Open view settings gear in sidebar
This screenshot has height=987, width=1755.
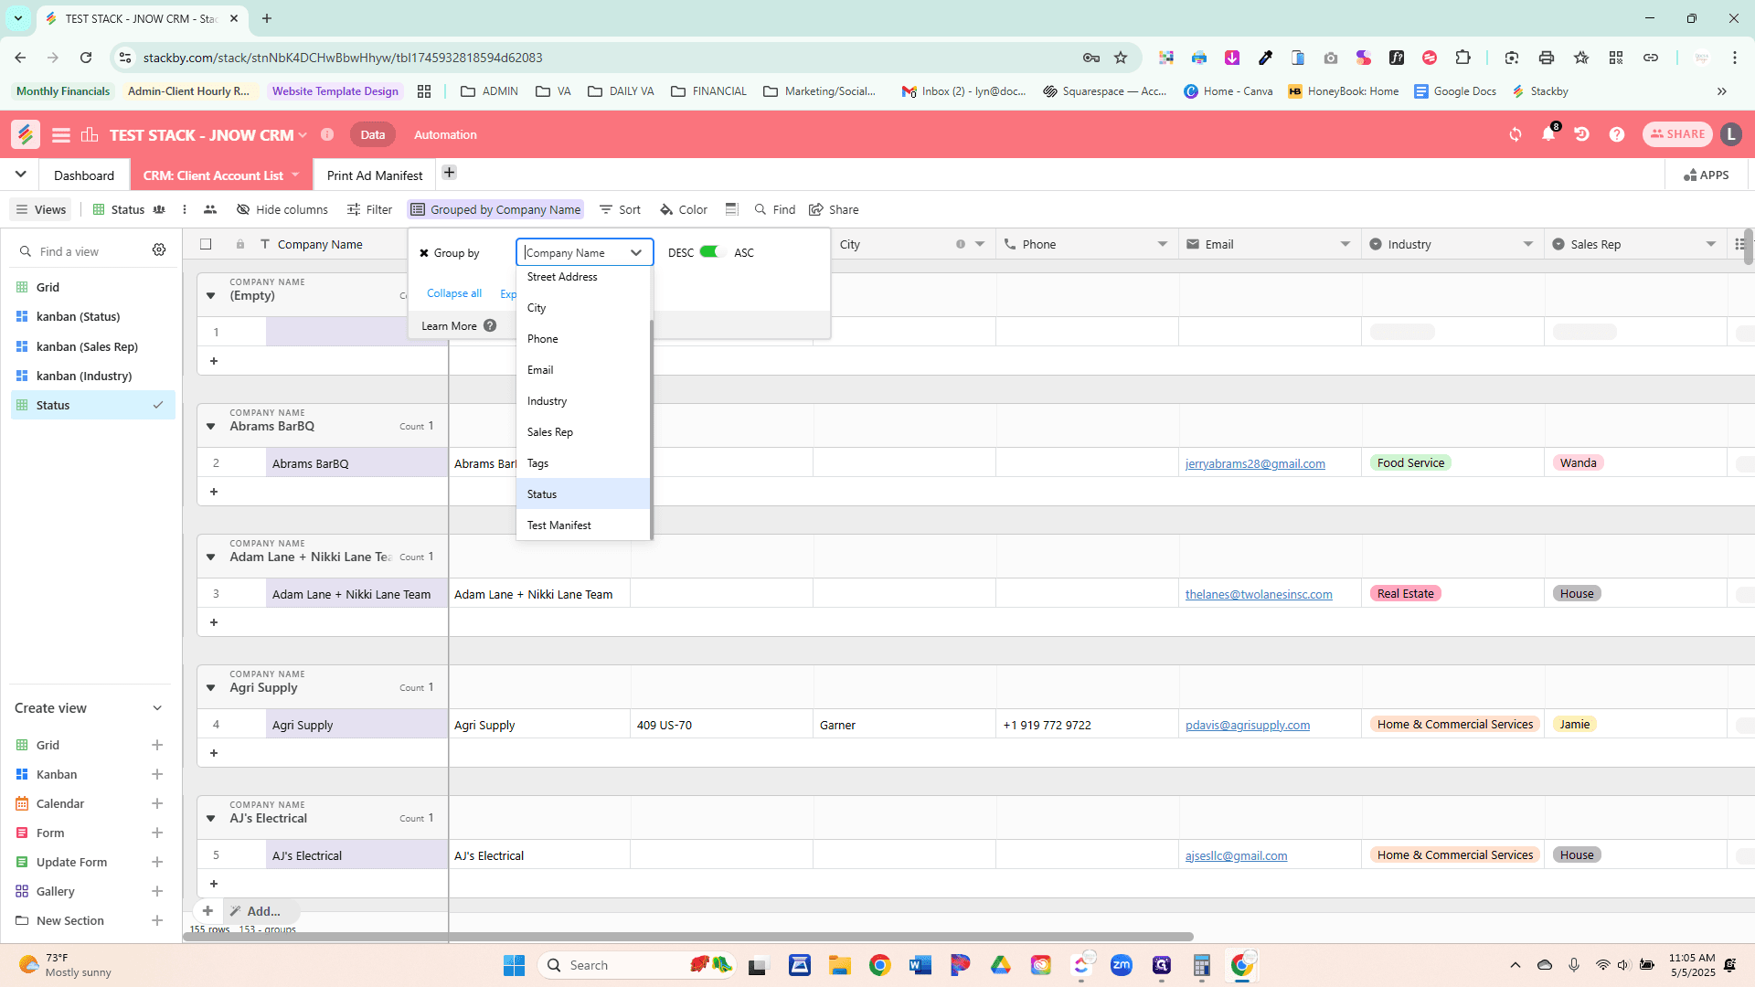159,250
